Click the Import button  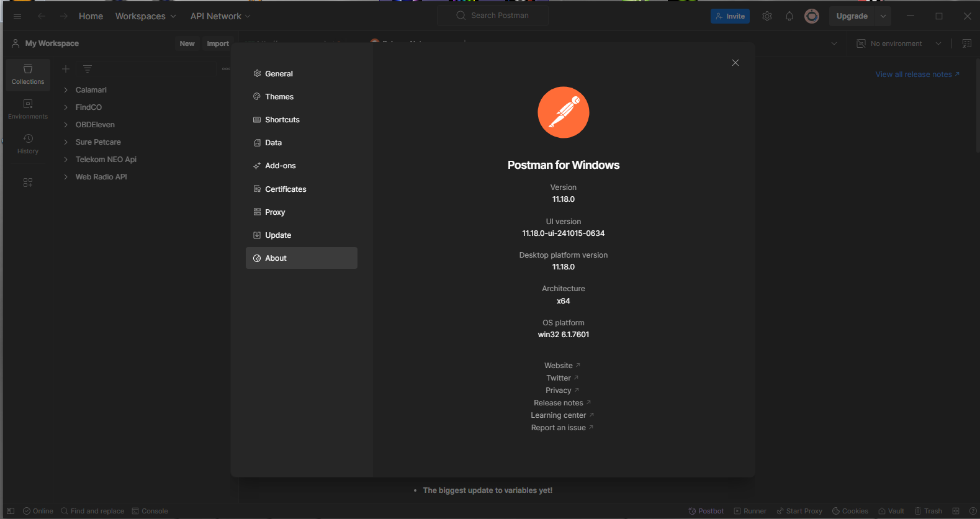click(x=218, y=43)
